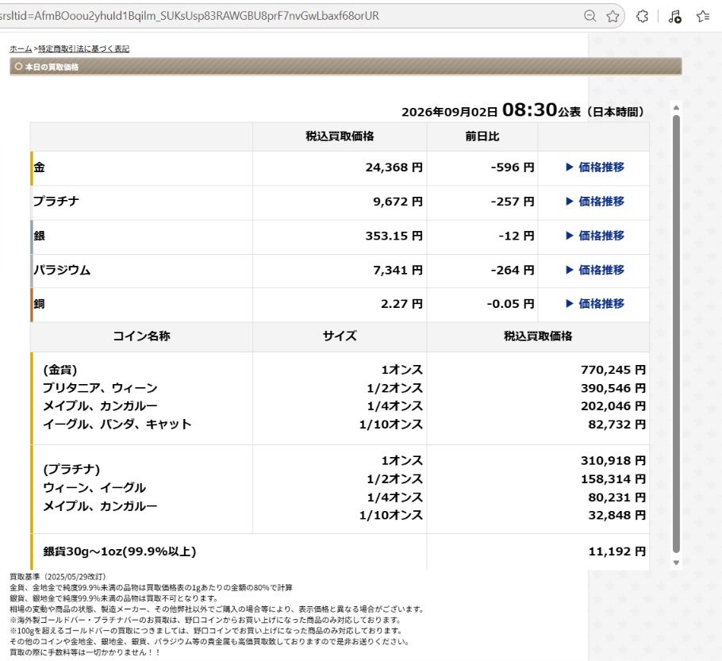Click the URL text in address bar
The image size is (722, 661).
[189, 16]
